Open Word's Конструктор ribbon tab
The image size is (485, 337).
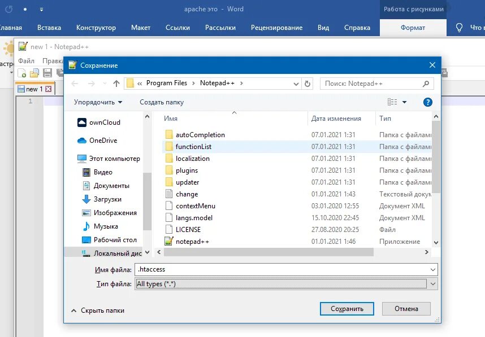[96, 28]
